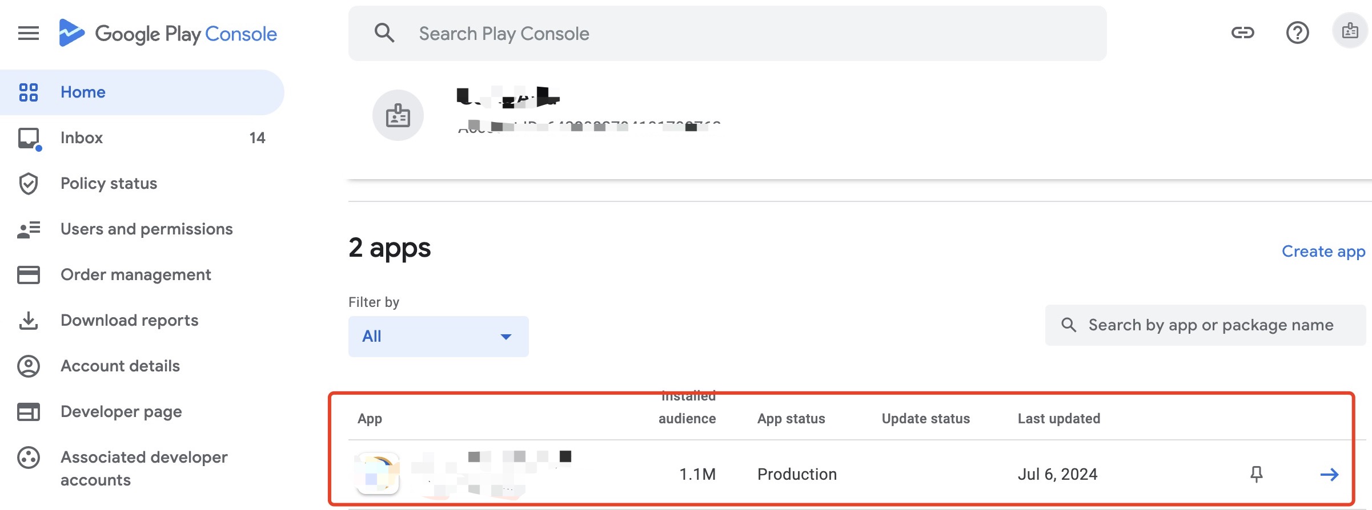Click the Create app link
This screenshot has height=510, width=1372.
pos(1323,252)
